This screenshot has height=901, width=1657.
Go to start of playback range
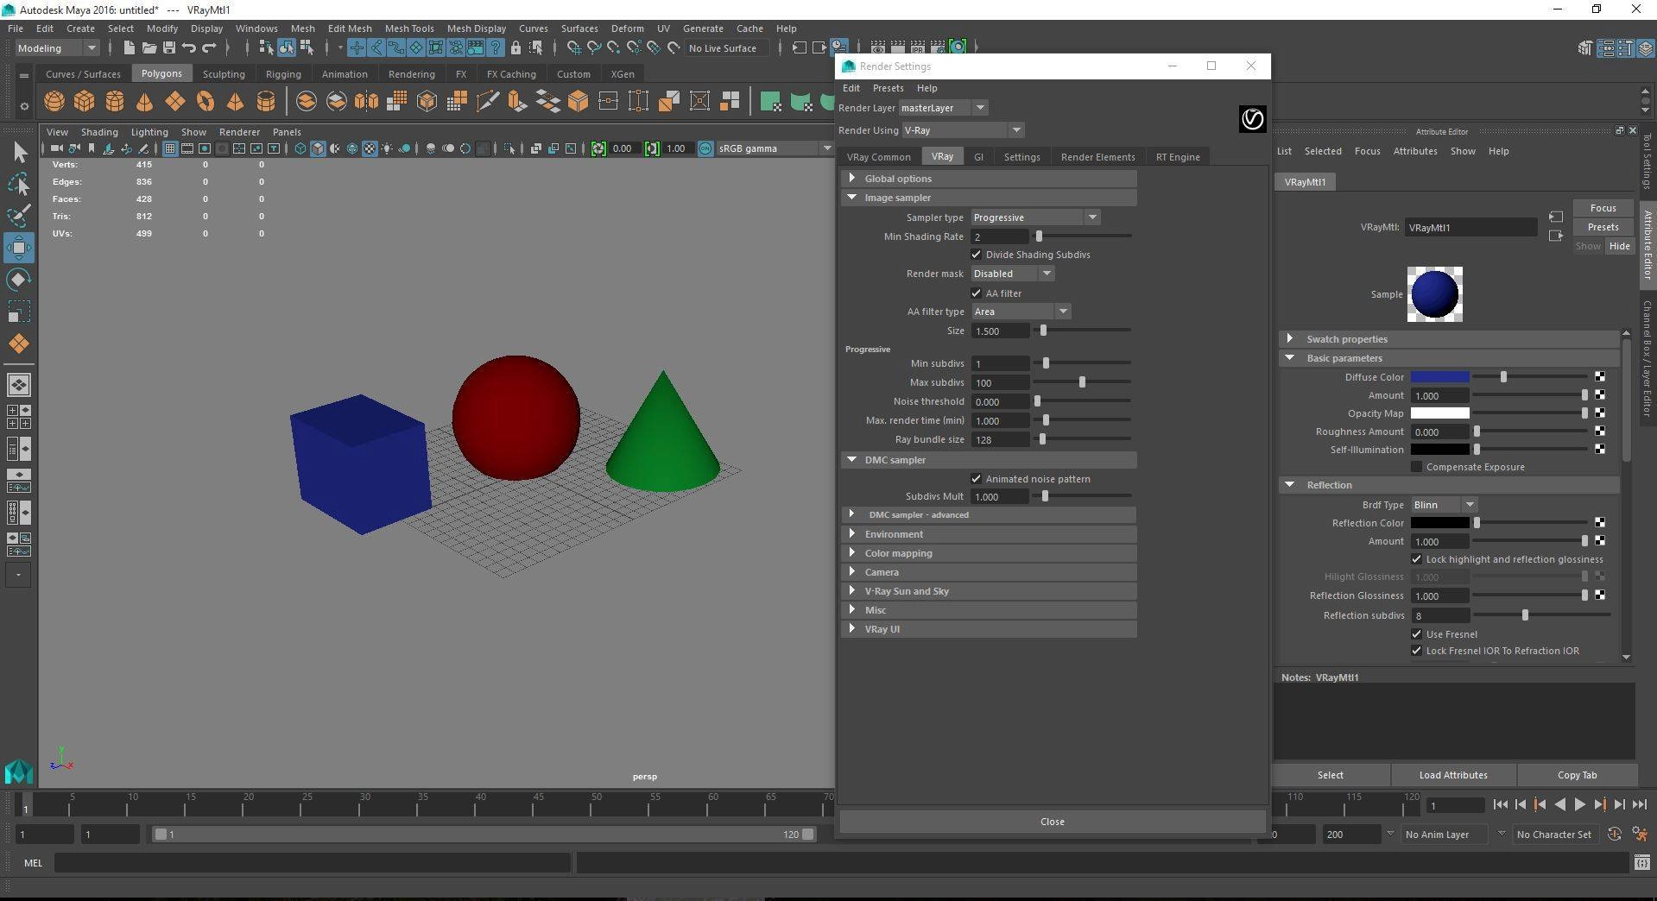point(1500,804)
